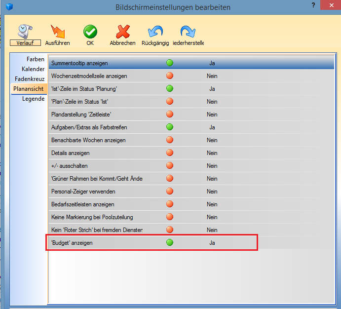Screen dimensions: 341x309
Task: Click the Ja value for Aufgaben/Extras als Farbstreifen
Action: (212, 127)
